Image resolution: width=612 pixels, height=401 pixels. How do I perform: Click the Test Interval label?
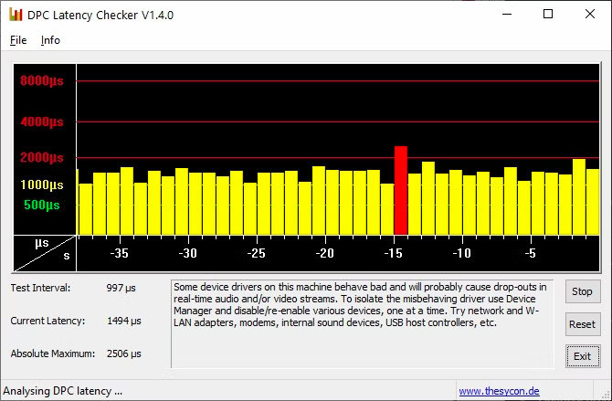40,288
